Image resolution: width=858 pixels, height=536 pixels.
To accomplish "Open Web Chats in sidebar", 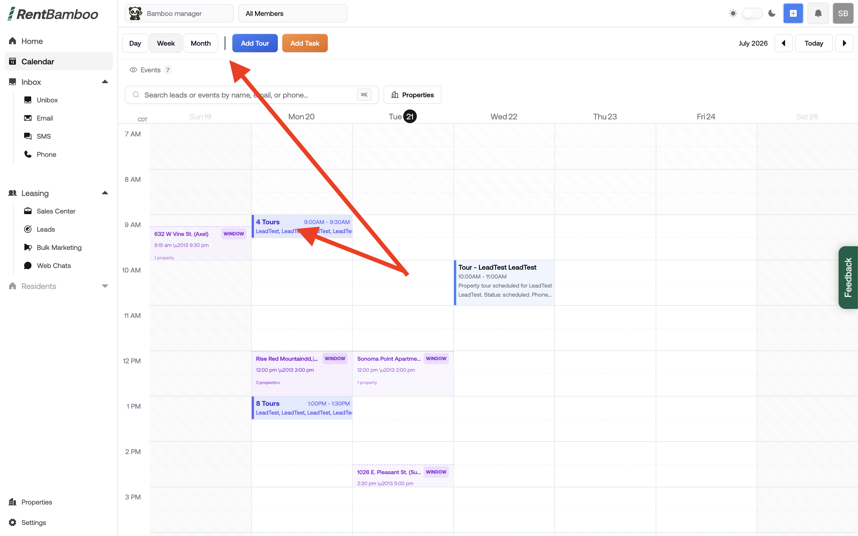I will 54,265.
